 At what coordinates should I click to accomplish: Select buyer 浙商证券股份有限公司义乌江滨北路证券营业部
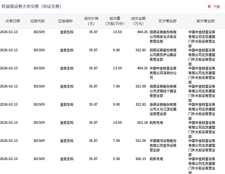coord(163,109)
